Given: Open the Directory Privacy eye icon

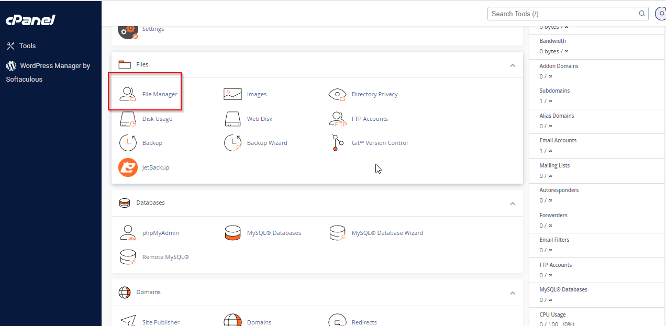Looking at the screenshot, I should coord(337,94).
